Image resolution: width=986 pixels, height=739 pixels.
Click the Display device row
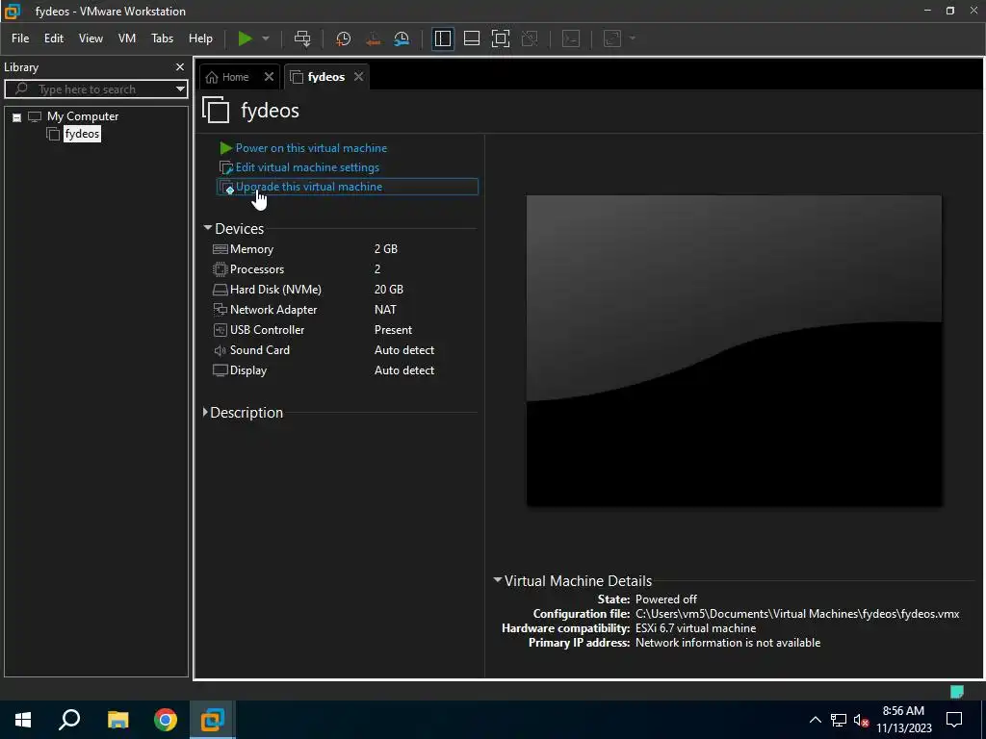click(x=345, y=370)
